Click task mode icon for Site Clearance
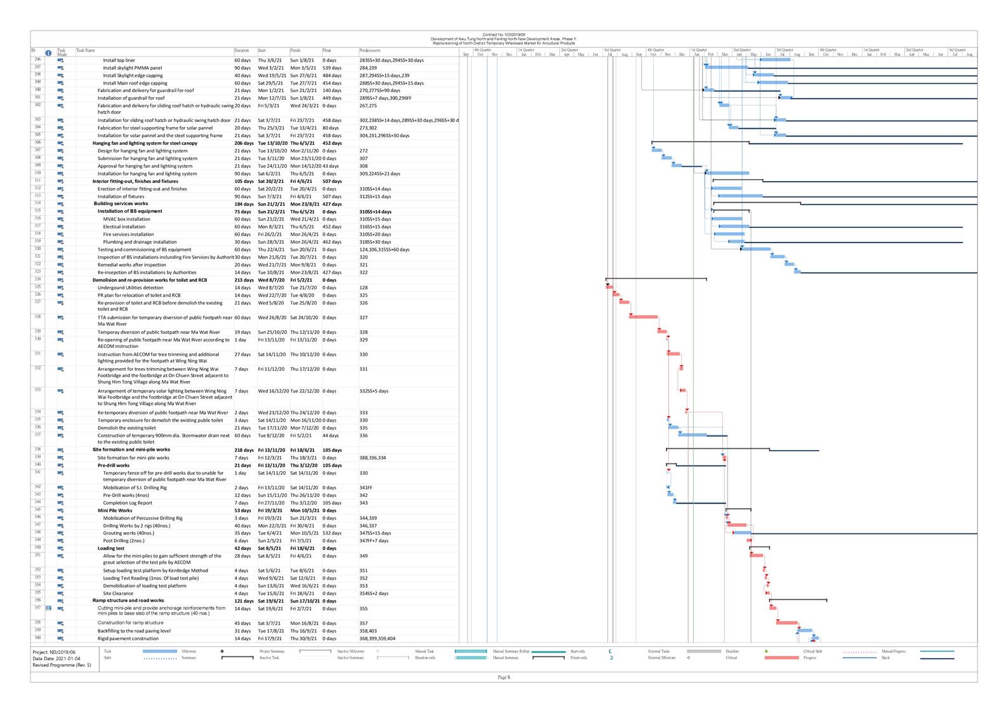The height and width of the screenshot is (713, 1008). point(61,594)
